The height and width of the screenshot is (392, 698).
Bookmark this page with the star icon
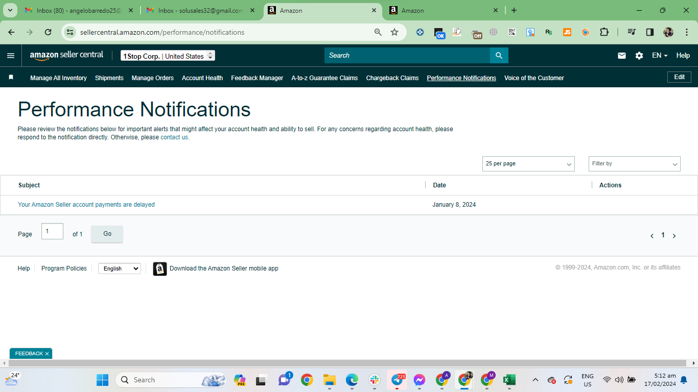click(x=394, y=32)
